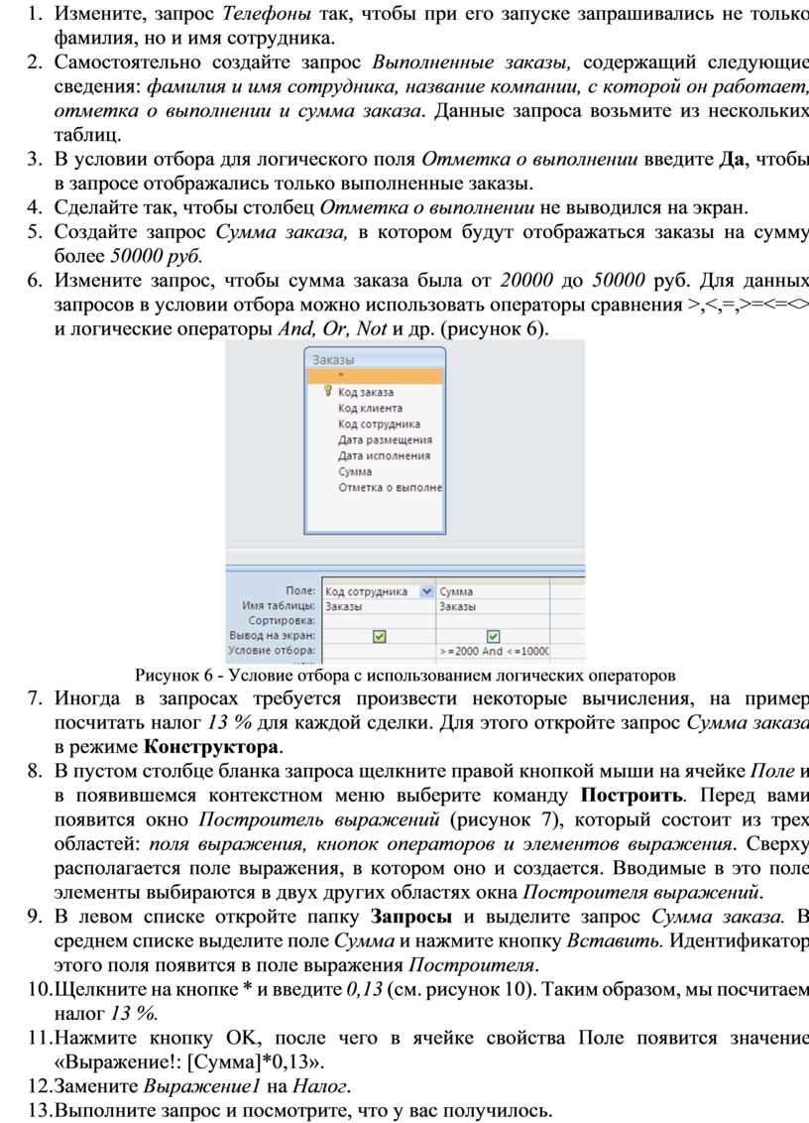Click empty Условие отбора cell for Код сотрудника
The width and height of the screenshot is (809, 1123).
379,652
